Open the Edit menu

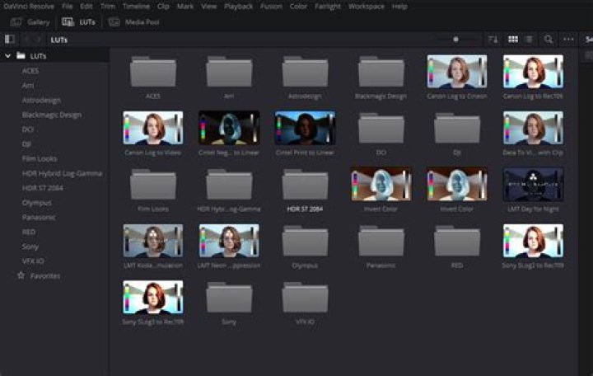[x=86, y=7]
